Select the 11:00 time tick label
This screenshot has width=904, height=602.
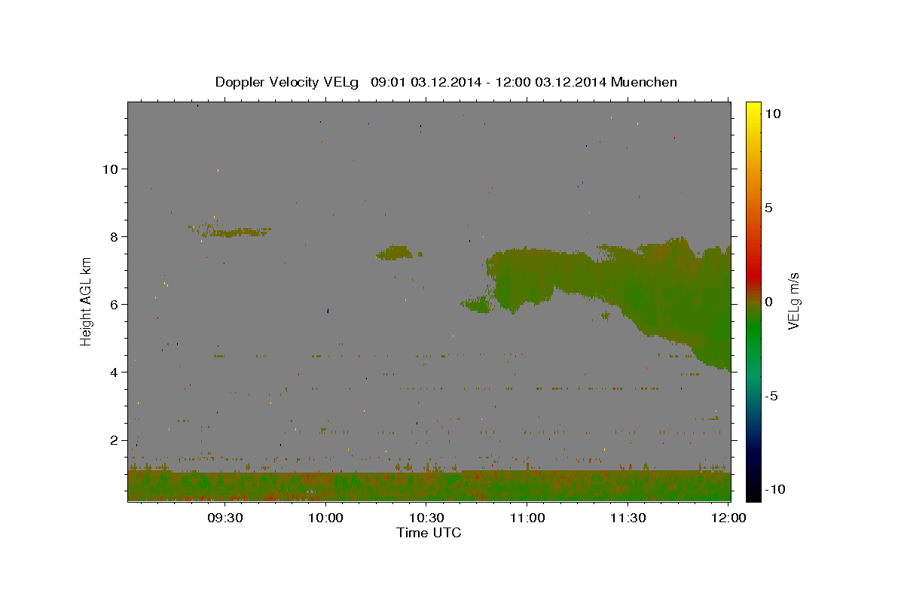tap(527, 518)
